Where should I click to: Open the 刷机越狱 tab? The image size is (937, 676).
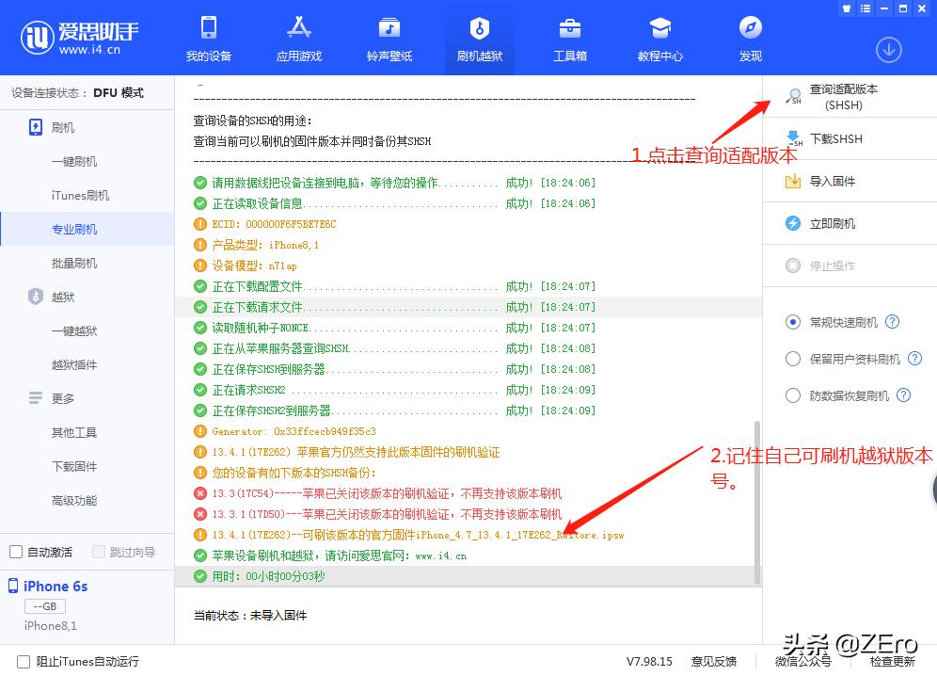click(x=479, y=38)
